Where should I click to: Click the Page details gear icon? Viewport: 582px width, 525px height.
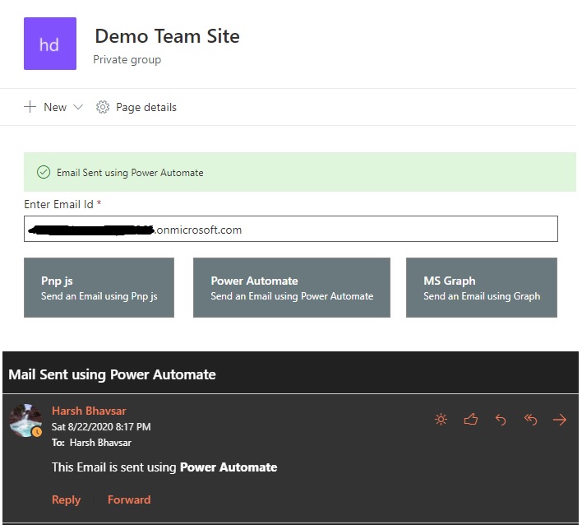tap(103, 107)
